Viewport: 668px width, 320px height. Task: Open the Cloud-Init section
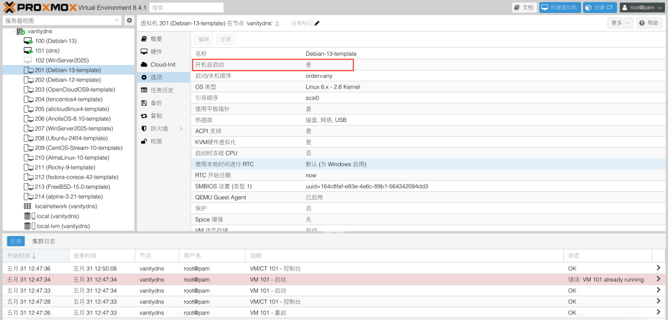(163, 64)
